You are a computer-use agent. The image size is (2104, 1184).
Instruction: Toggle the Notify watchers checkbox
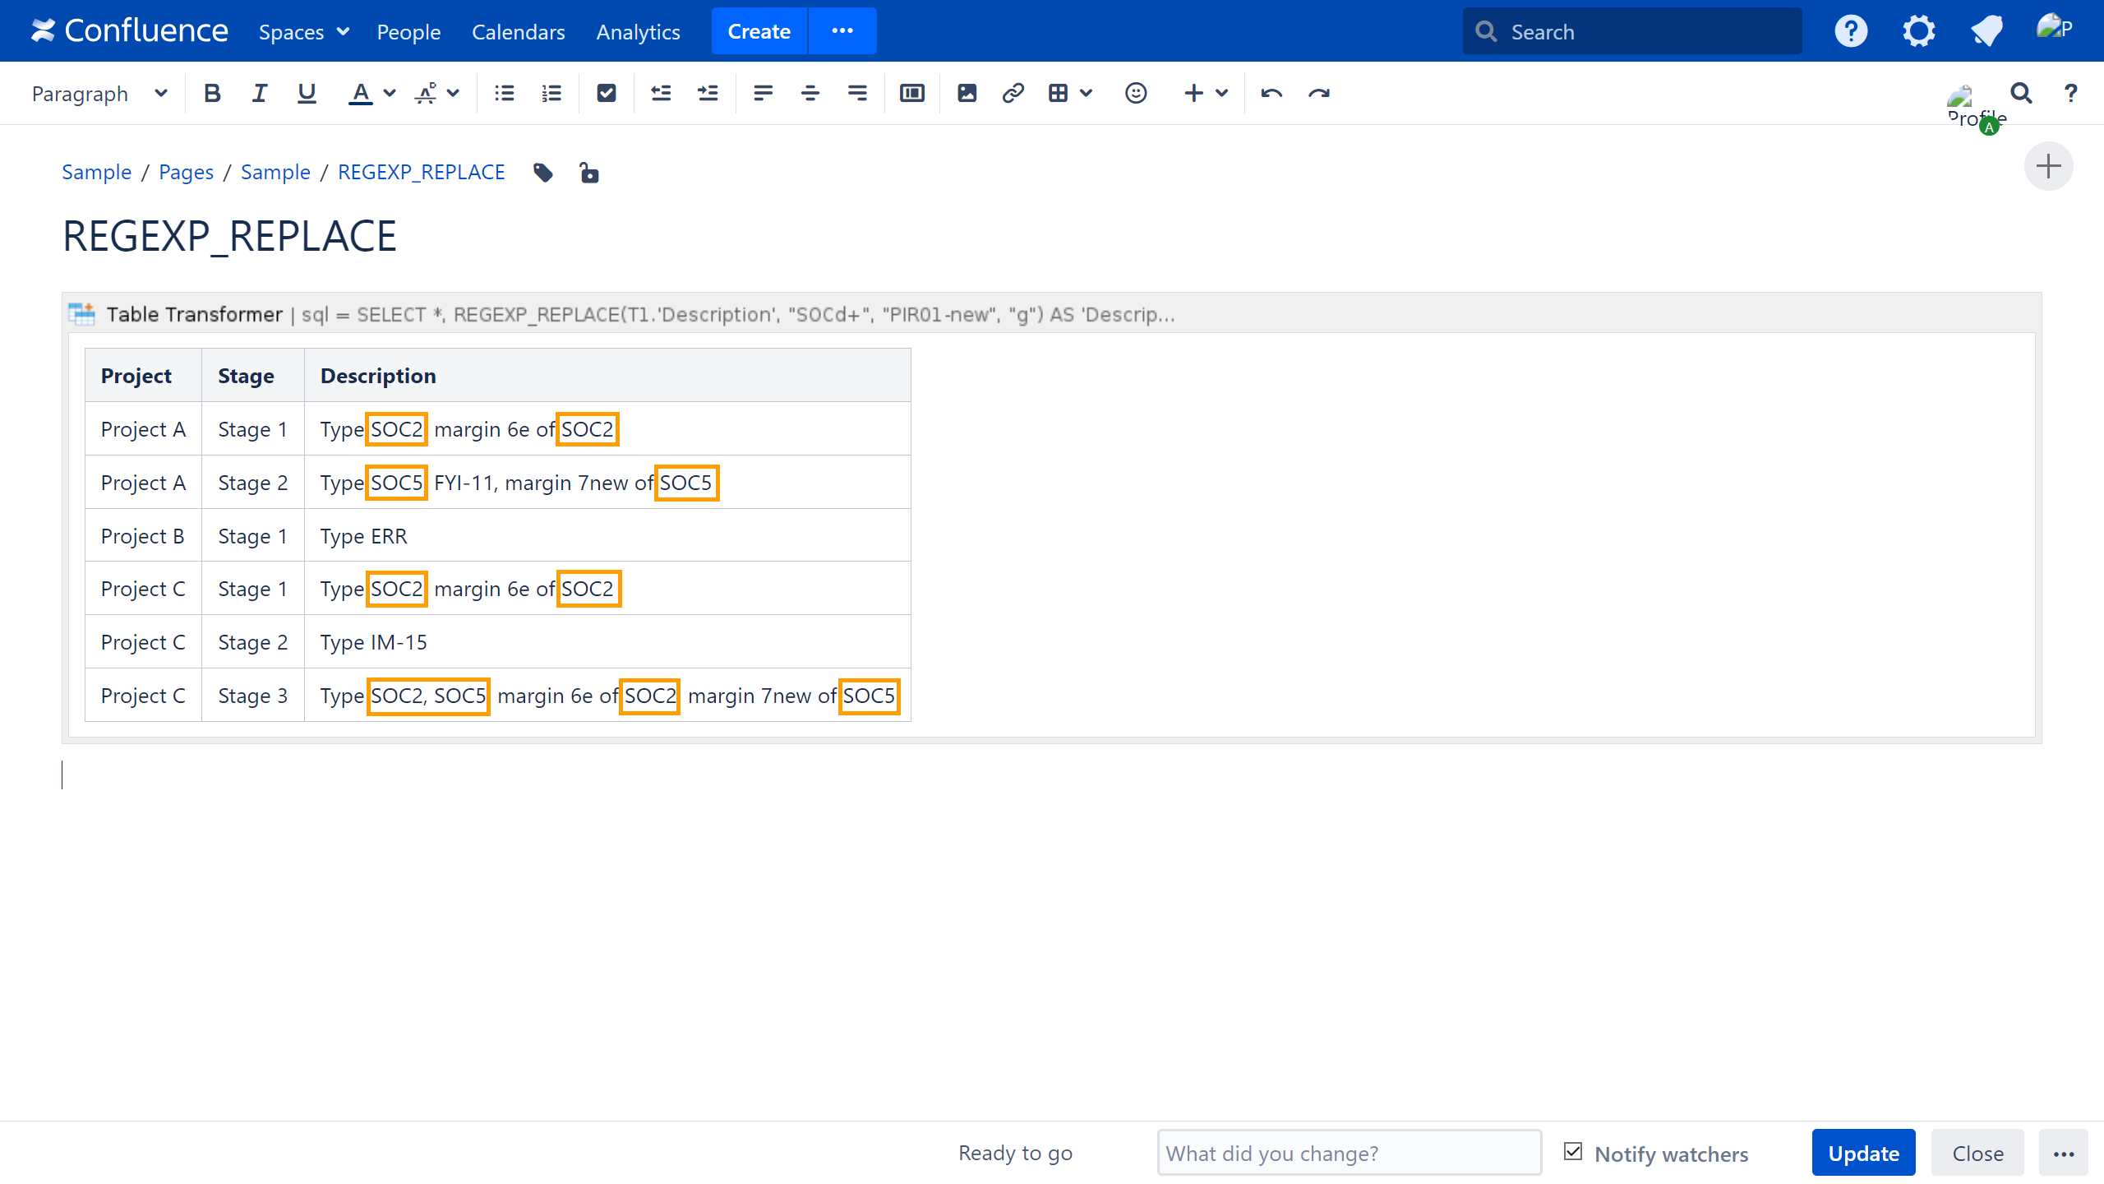[1573, 1152]
